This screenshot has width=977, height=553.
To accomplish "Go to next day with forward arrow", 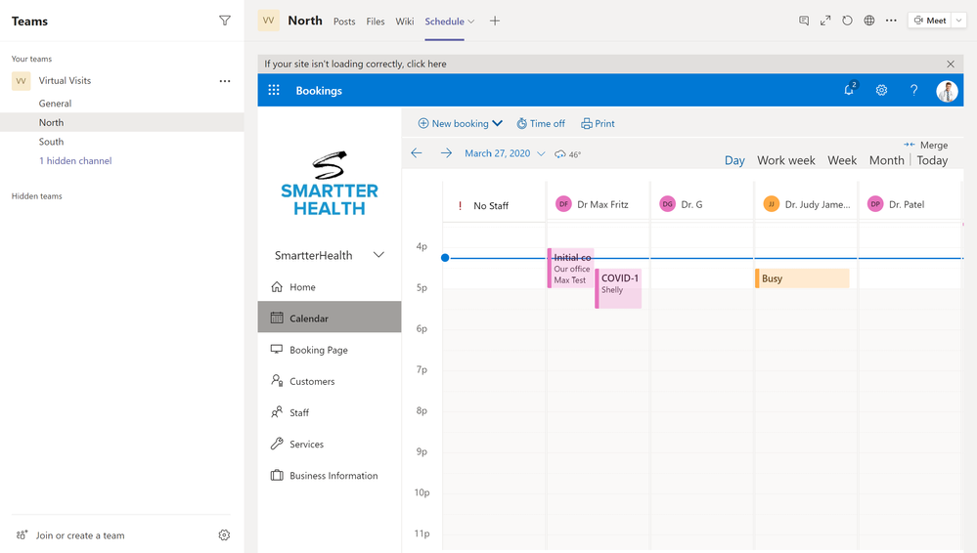I will 446,153.
